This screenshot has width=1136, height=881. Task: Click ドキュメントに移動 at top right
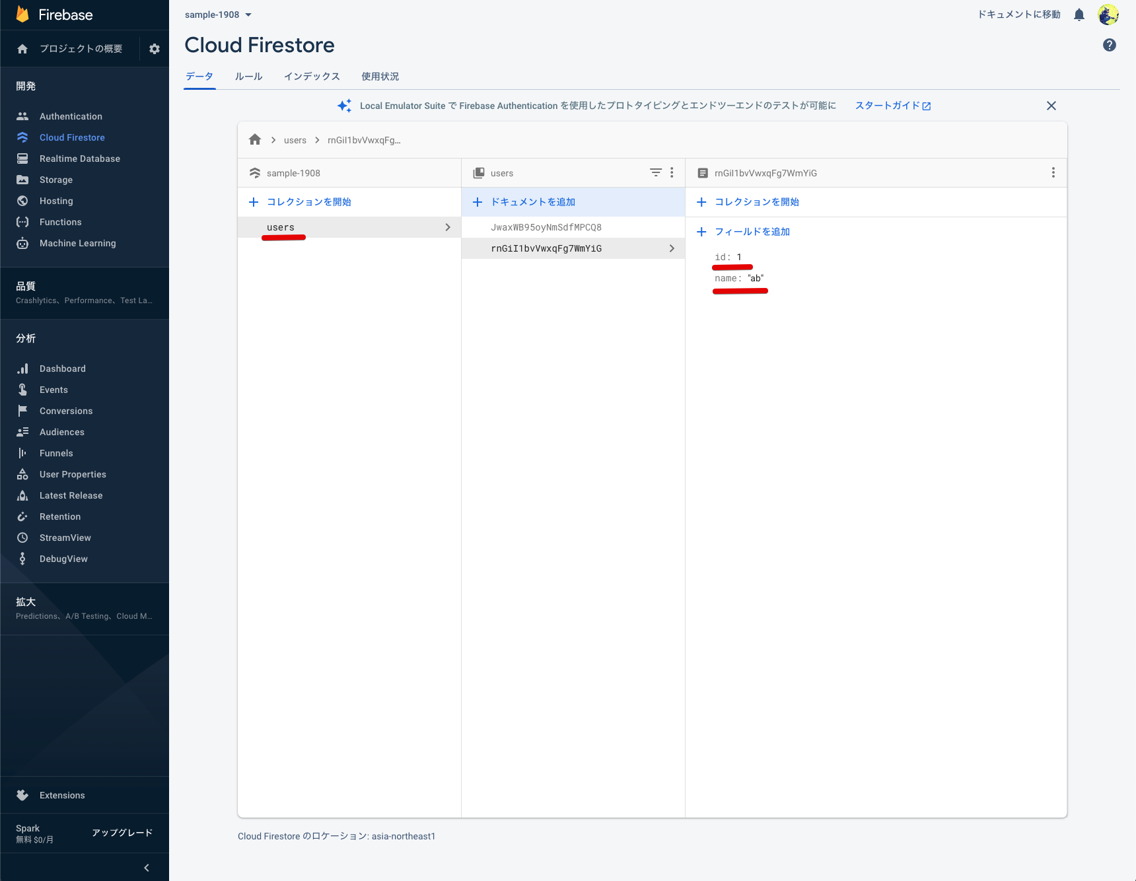tap(1019, 15)
